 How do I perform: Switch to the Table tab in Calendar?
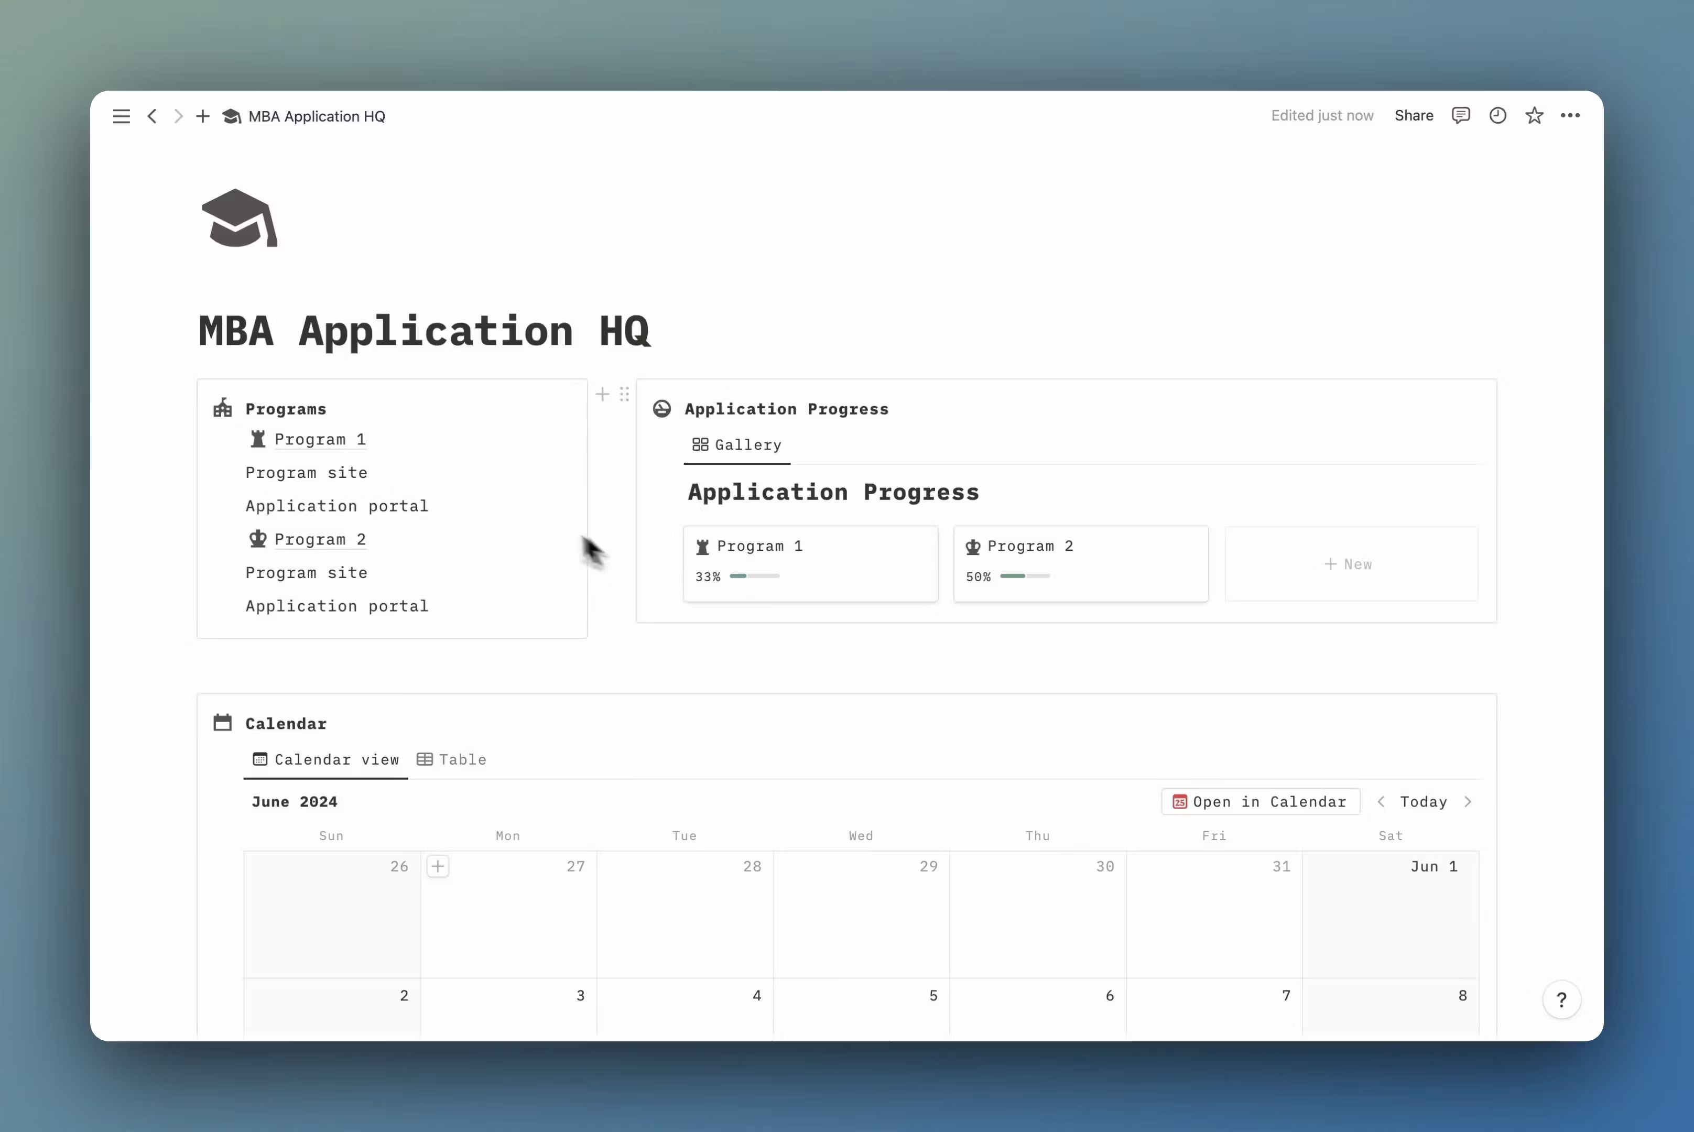[x=452, y=759]
